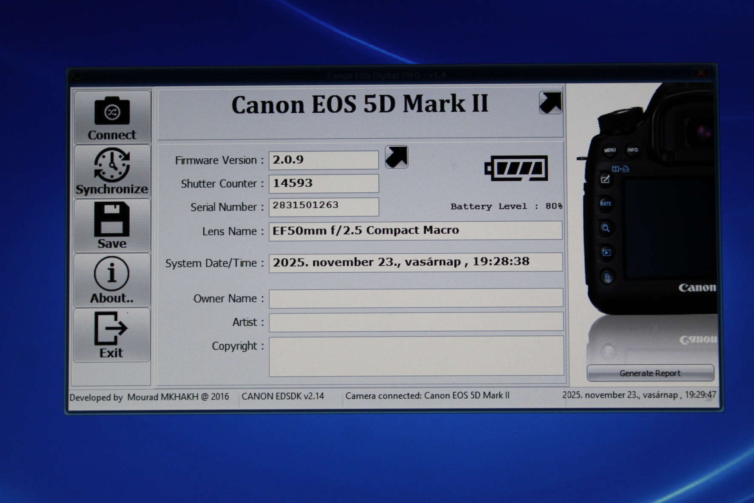Viewport: 754px width, 503px height.
Task: Click 'Camera connected: Canon EOS 5D Mark II' status
Action: coord(427,395)
